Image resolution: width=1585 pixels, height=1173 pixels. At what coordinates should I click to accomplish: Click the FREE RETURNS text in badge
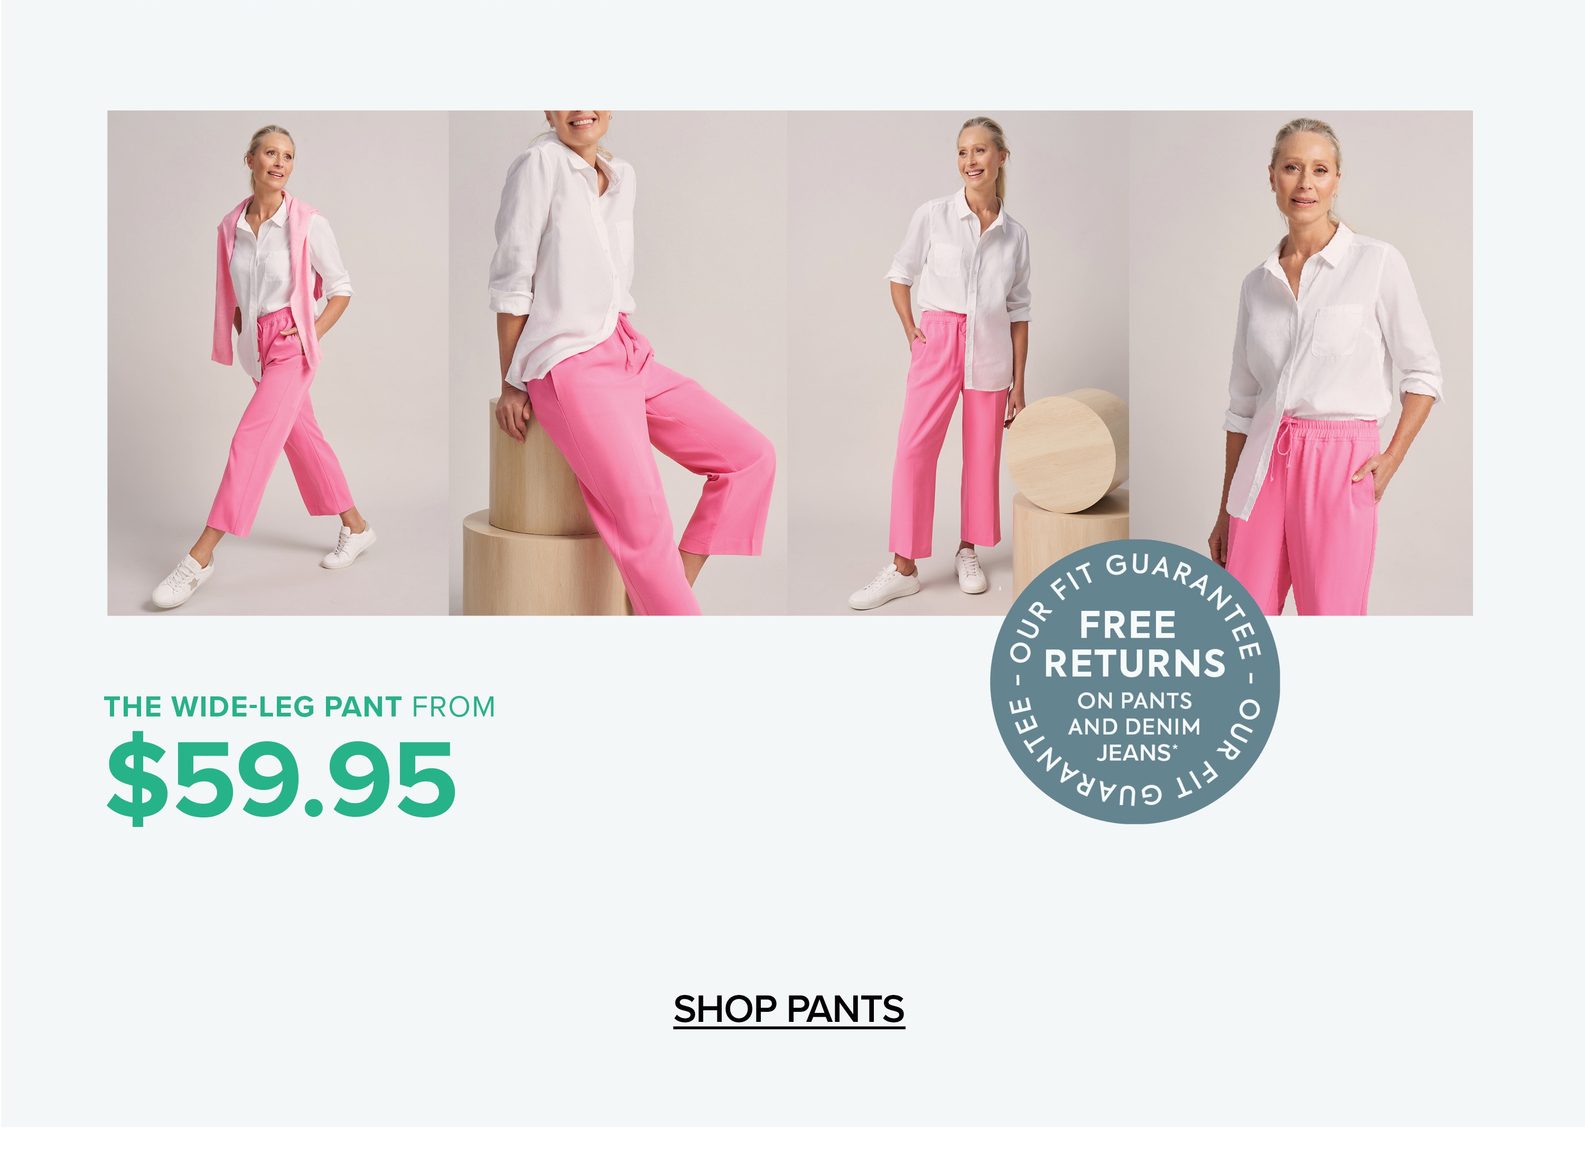1134,644
